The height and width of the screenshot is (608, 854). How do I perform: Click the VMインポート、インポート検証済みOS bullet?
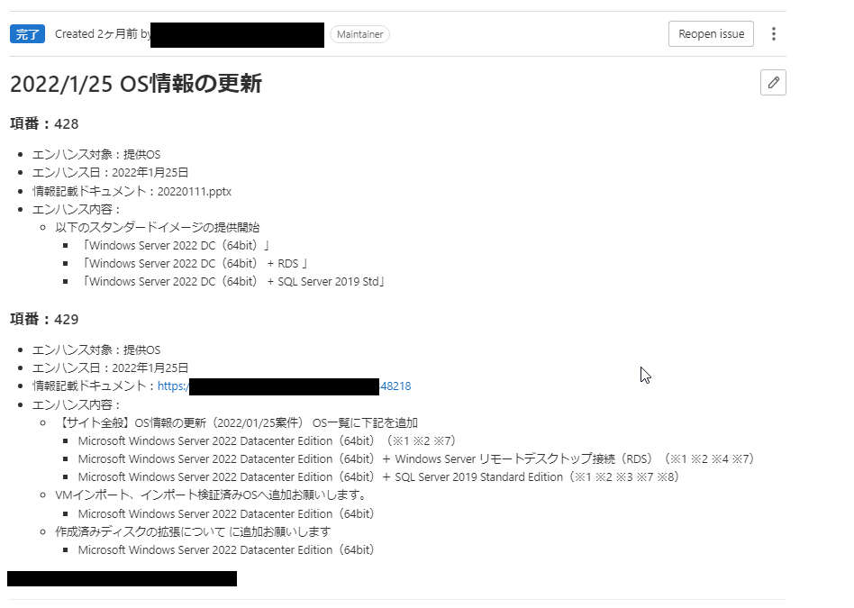(x=211, y=495)
